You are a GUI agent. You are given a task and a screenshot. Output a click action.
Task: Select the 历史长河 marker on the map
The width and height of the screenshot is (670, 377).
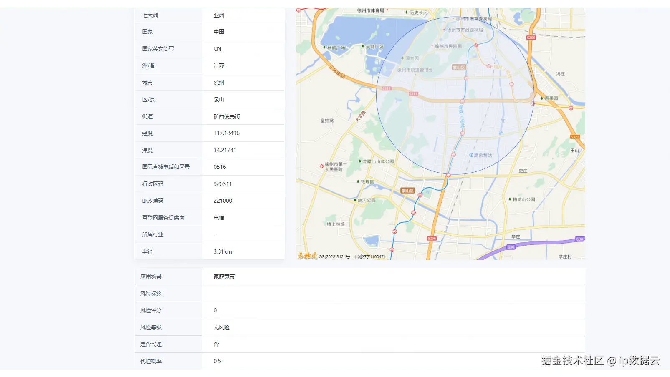click(x=406, y=13)
